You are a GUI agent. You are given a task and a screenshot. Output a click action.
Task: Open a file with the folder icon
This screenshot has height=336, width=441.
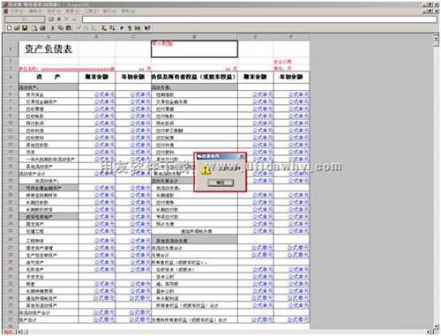point(17,28)
